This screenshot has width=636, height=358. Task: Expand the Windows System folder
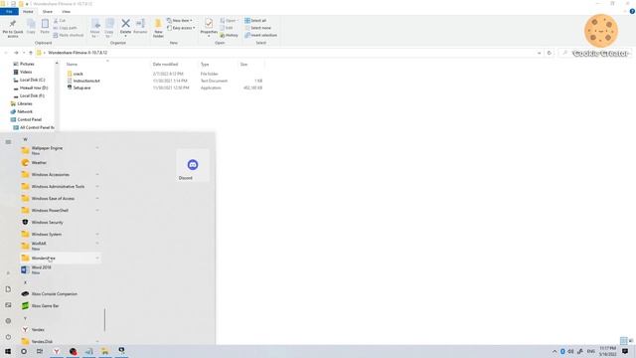click(60, 235)
